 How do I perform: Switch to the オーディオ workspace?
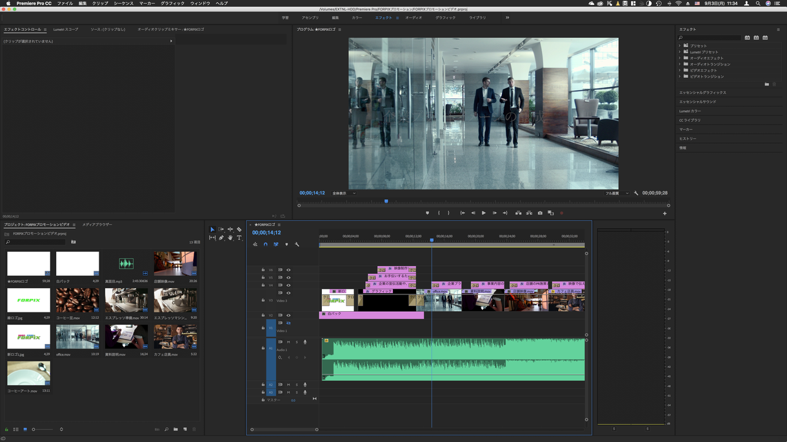point(413,17)
